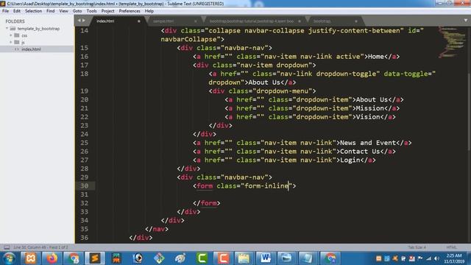
Task: Open the Project menu
Action: coord(108,11)
